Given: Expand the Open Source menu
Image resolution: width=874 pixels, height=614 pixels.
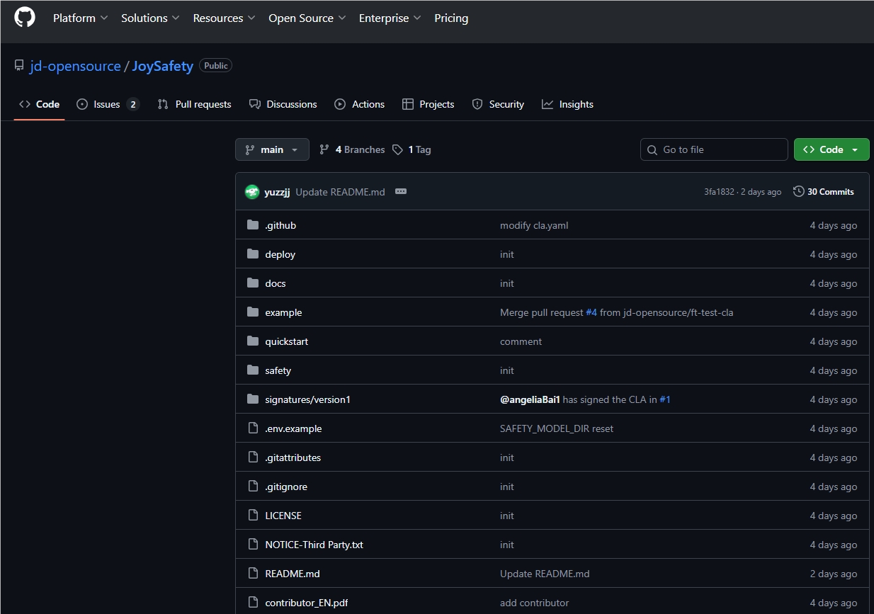Looking at the screenshot, I should (307, 18).
